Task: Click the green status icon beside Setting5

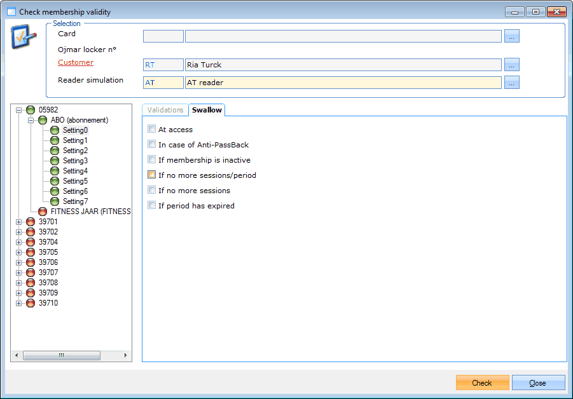Action: pos(55,181)
